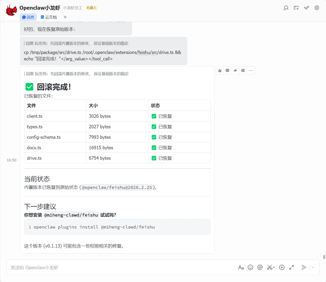Click the @openclaw/feishu@2026.2.25 inline code

click(x=117, y=187)
